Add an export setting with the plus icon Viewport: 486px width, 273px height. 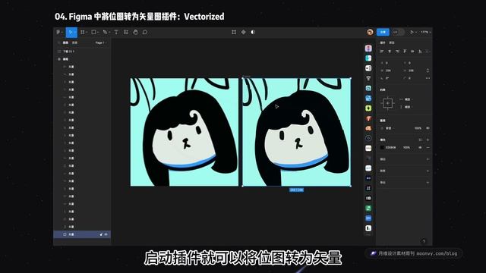428,183
